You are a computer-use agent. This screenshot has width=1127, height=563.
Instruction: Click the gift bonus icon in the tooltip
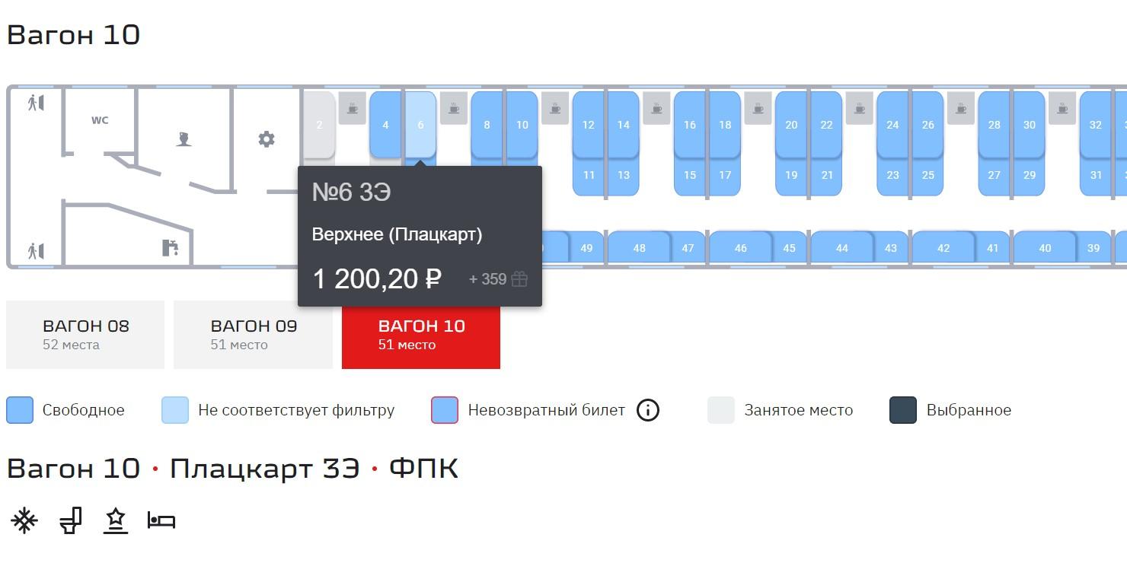(519, 279)
